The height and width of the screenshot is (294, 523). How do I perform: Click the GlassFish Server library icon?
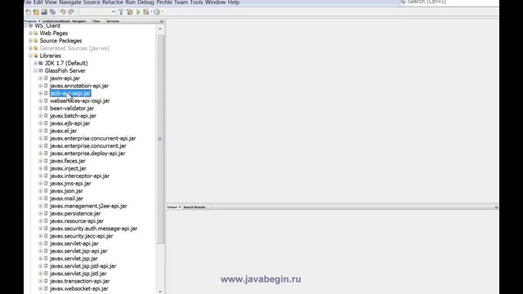[x=41, y=71]
